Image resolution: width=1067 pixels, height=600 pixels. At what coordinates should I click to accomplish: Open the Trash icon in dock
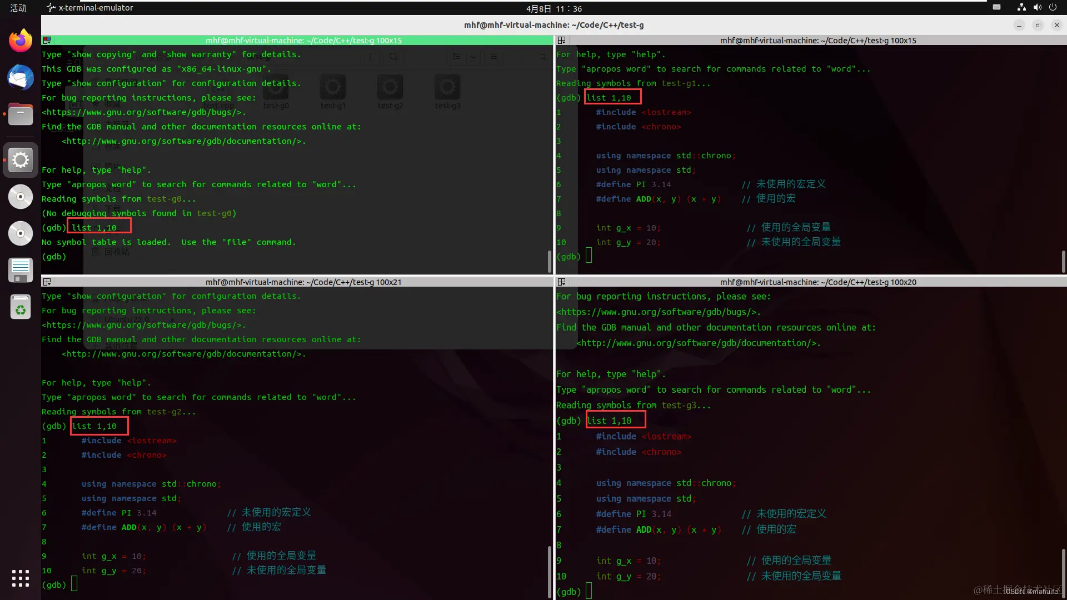(x=21, y=307)
